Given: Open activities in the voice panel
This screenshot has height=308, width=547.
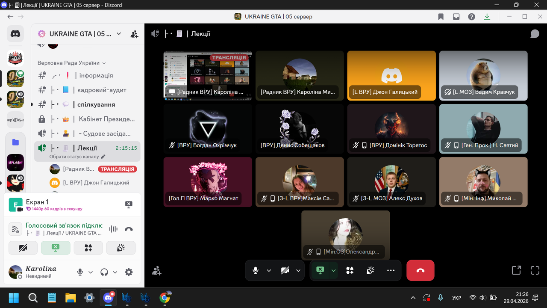Looking at the screenshot, I should pyautogui.click(x=88, y=248).
